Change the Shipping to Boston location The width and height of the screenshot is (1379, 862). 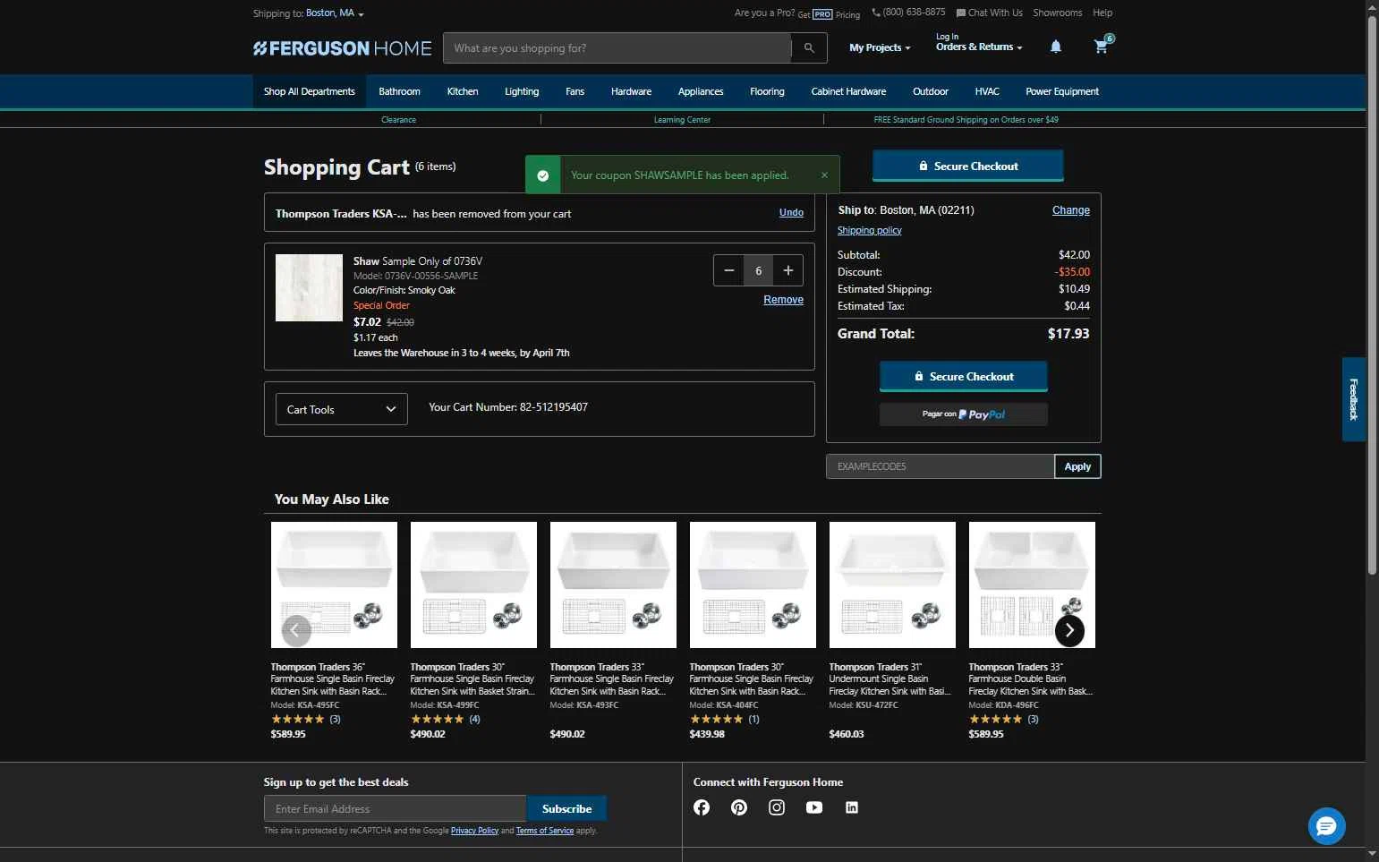[334, 13]
